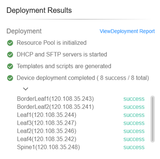Click the success status for BorderLeaf1
Image resolution: width=160 pixels, height=159 pixels.
[134, 99]
